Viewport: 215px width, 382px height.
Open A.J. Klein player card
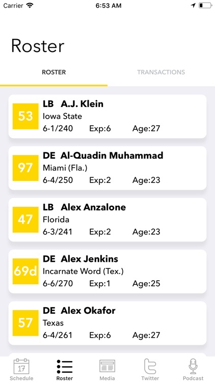[x=107, y=117]
